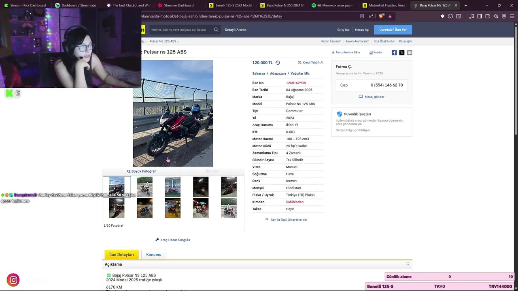Switch to The best ChatBot tab
Screen dimensions: 518x291
(128, 5)
